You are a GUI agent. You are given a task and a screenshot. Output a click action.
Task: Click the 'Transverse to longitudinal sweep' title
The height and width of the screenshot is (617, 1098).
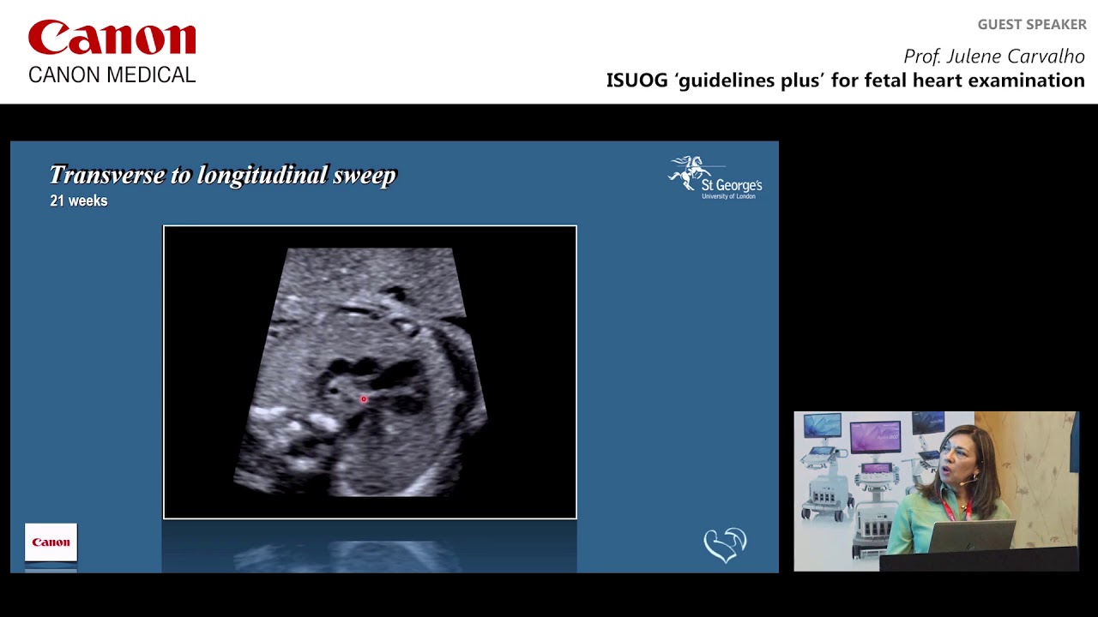223,175
